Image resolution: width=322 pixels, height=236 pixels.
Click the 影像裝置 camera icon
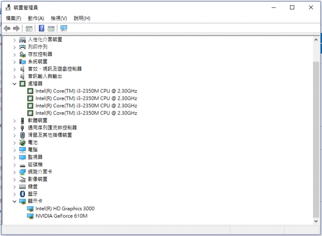22,179
